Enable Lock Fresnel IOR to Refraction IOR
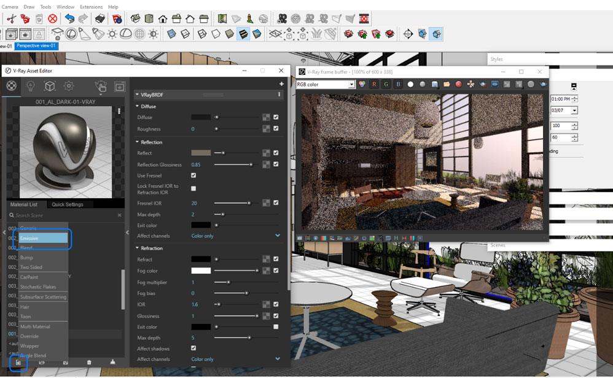 pos(193,189)
